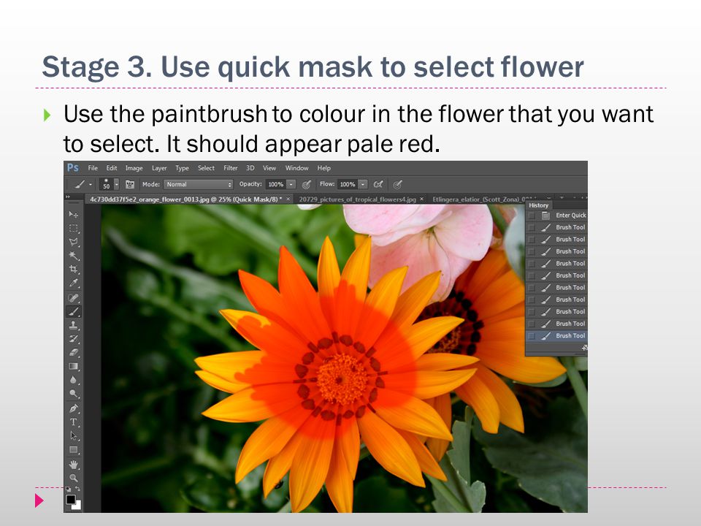Viewport: 701px width, 526px height.
Task: Select the Clone Stamp tool
Action: click(x=74, y=325)
